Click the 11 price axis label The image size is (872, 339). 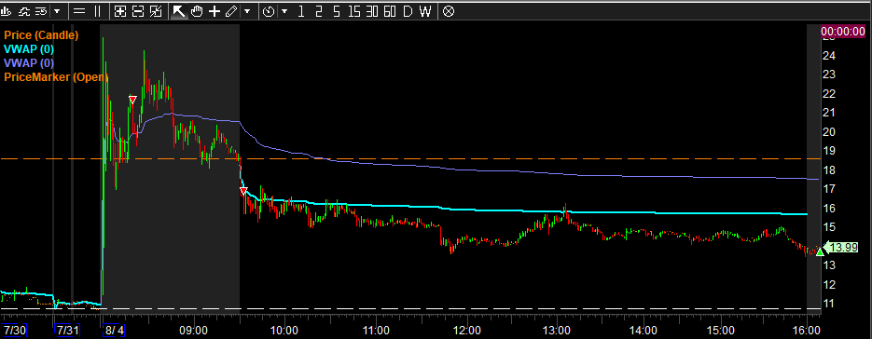point(828,304)
